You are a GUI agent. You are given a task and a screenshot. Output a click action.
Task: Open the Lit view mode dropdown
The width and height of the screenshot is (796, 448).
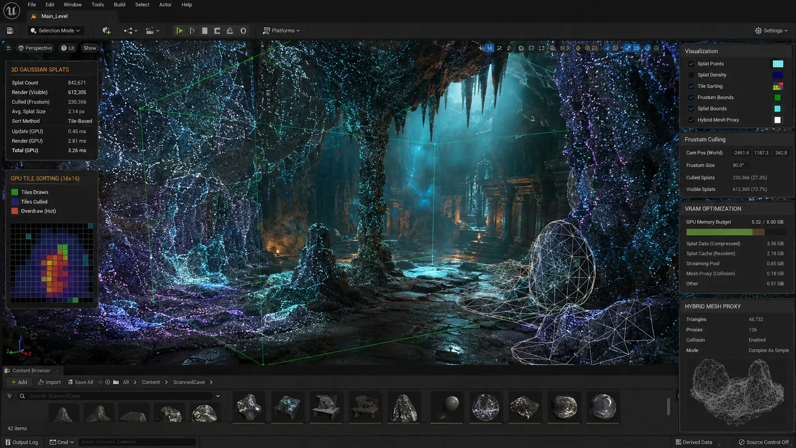pyautogui.click(x=68, y=48)
